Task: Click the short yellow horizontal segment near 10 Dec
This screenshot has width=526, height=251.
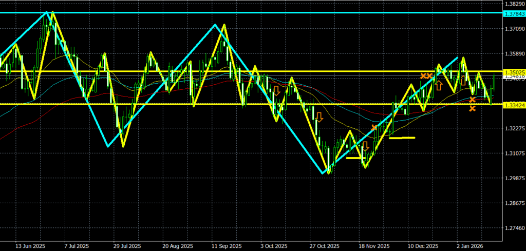Action: pos(402,138)
